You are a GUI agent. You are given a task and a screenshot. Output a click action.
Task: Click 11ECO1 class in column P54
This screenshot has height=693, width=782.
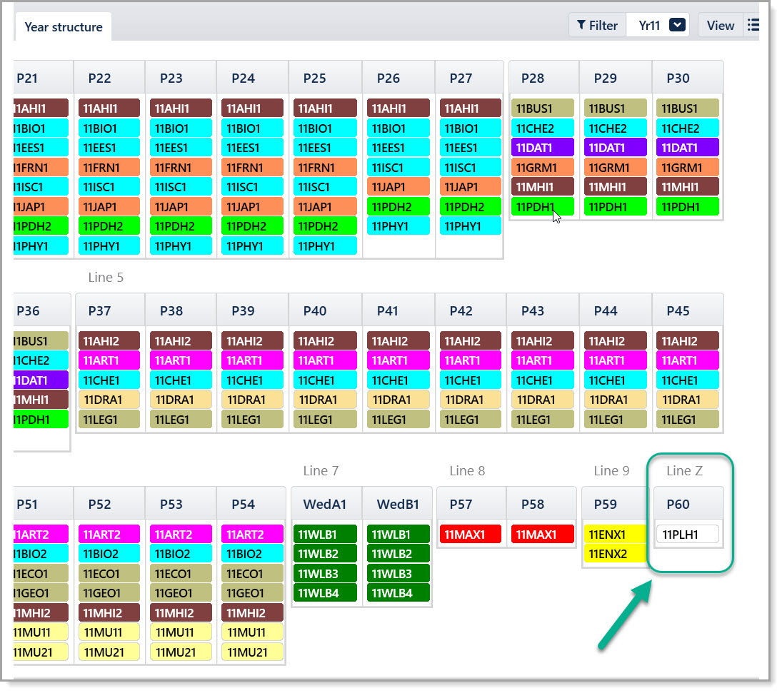pyautogui.click(x=252, y=574)
